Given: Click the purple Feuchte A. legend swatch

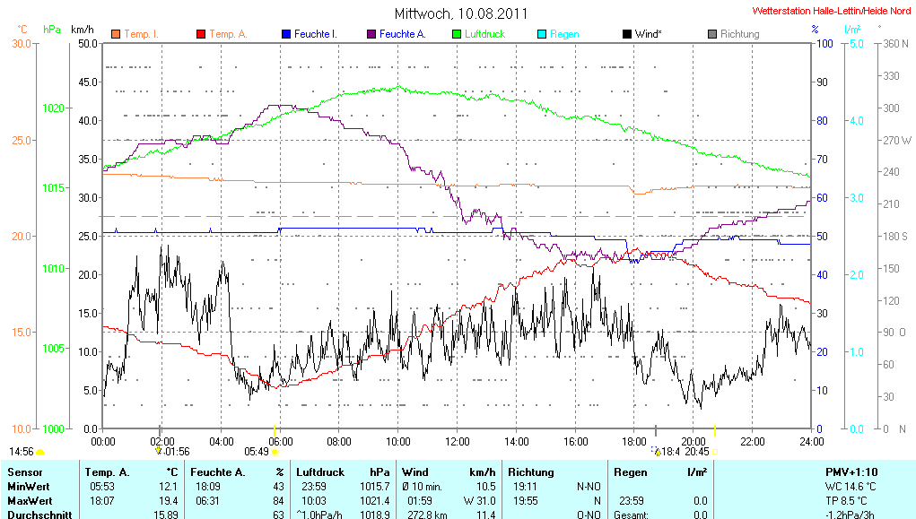Looking at the screenshot, I should pyautogui.click(x=371, y=34).
